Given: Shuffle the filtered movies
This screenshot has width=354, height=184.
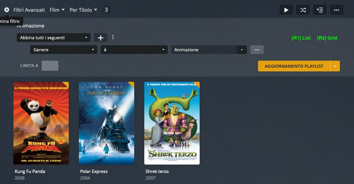Looking at the screenshot, I should pos(303,10).
